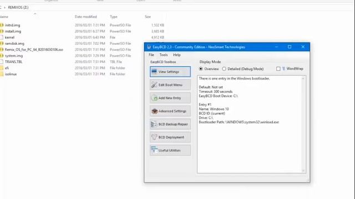Click the EasyBCD title bar app icon
The width and height of the screenshot is (355, 199).
click(149, 47)
